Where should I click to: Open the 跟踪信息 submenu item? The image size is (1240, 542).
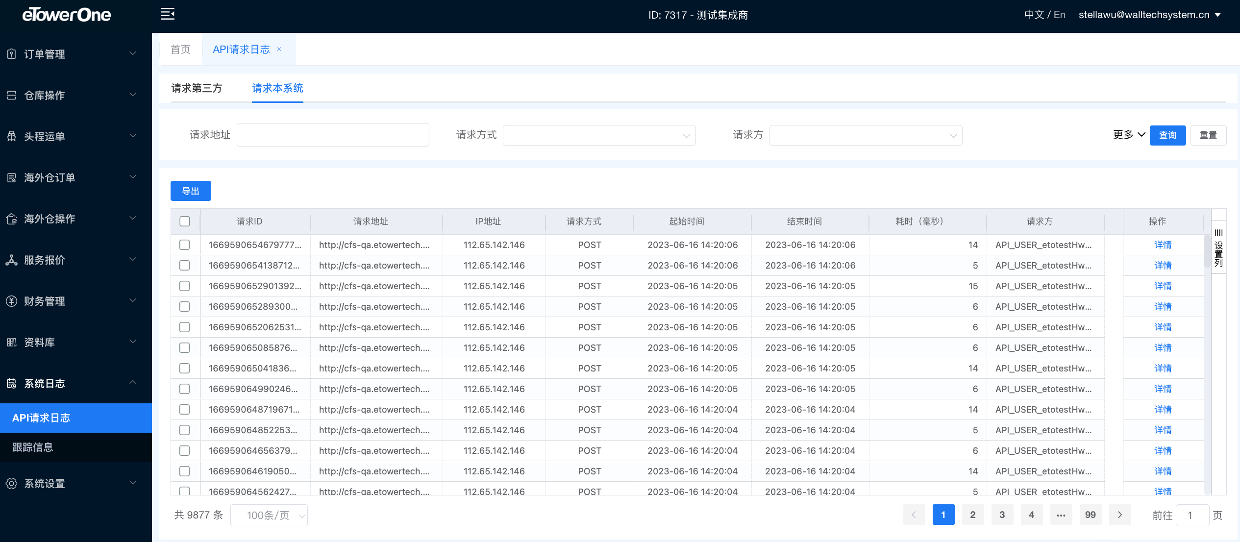[76, 447]
